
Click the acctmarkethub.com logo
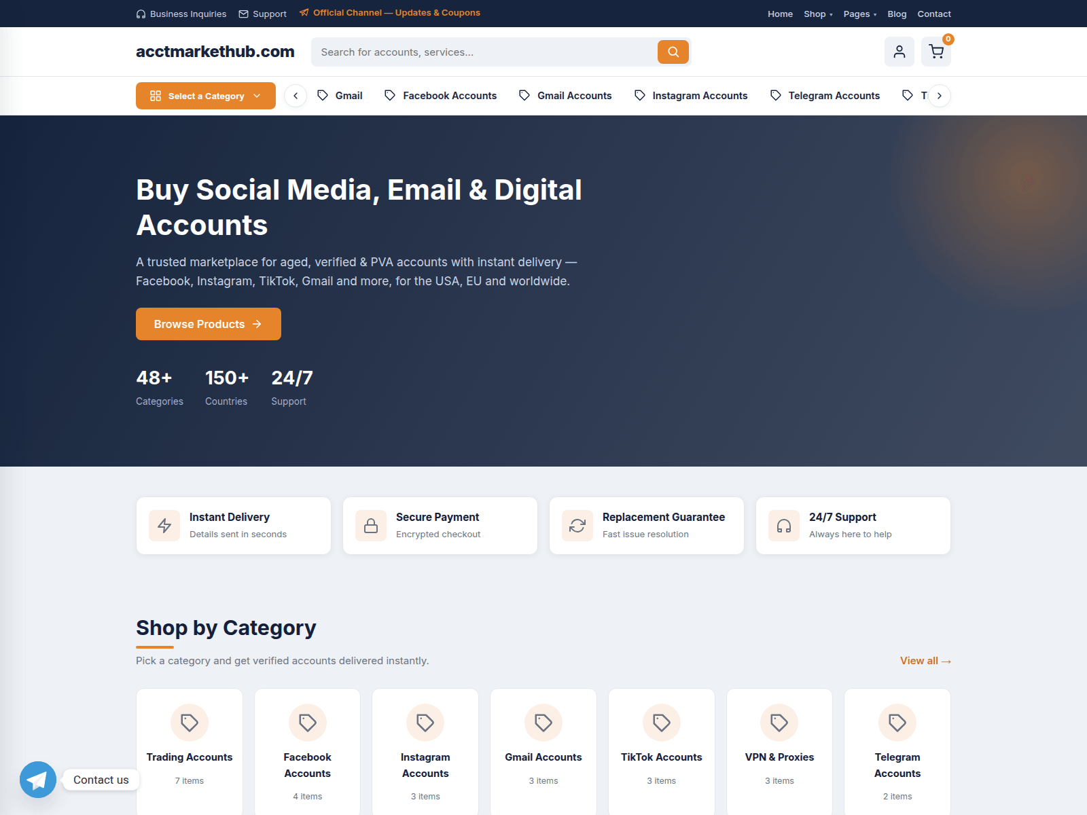tap(215, 52)
